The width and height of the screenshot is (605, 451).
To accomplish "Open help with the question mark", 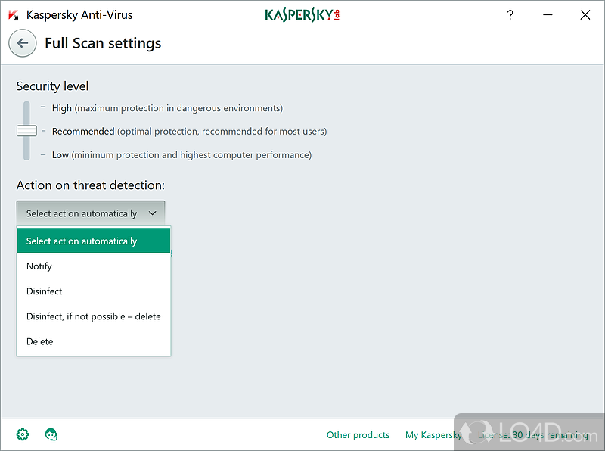I will coord(510,15).
